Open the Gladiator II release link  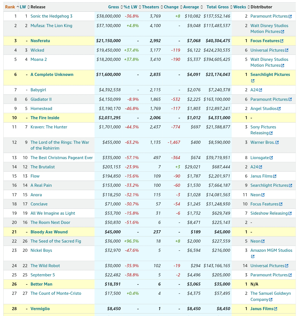click(41, 99)
